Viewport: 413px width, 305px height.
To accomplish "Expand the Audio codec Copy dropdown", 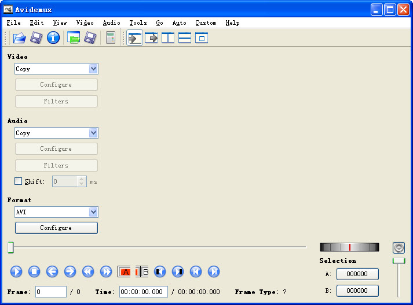I will (93, 133).
